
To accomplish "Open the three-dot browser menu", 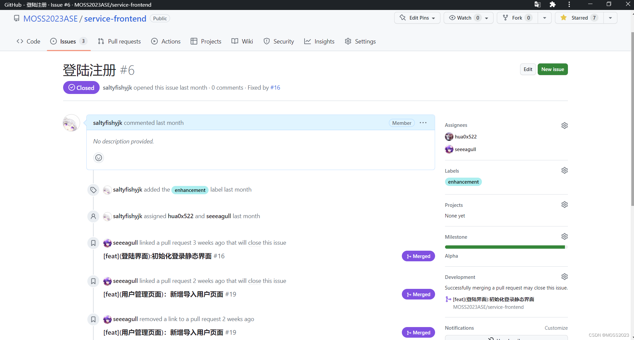I will [569, 4].
